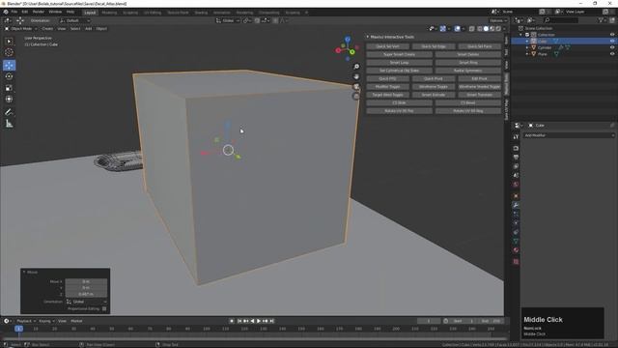Select the Scale tool in toolbar

pyautogui.click(x=9, y=88)
